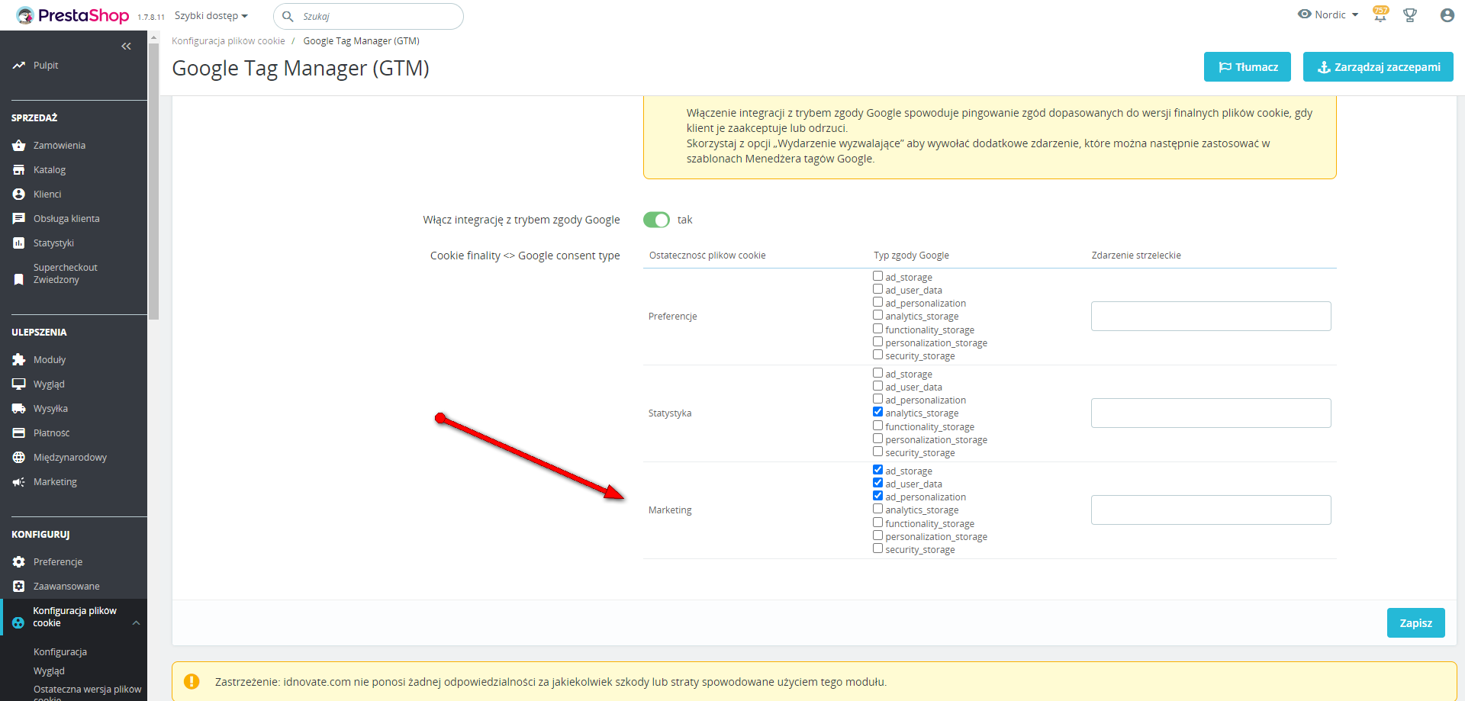This screenshot has height=701, width=1465.
Task: Click the Tłumacz button
Action: tap(1248, 66)
